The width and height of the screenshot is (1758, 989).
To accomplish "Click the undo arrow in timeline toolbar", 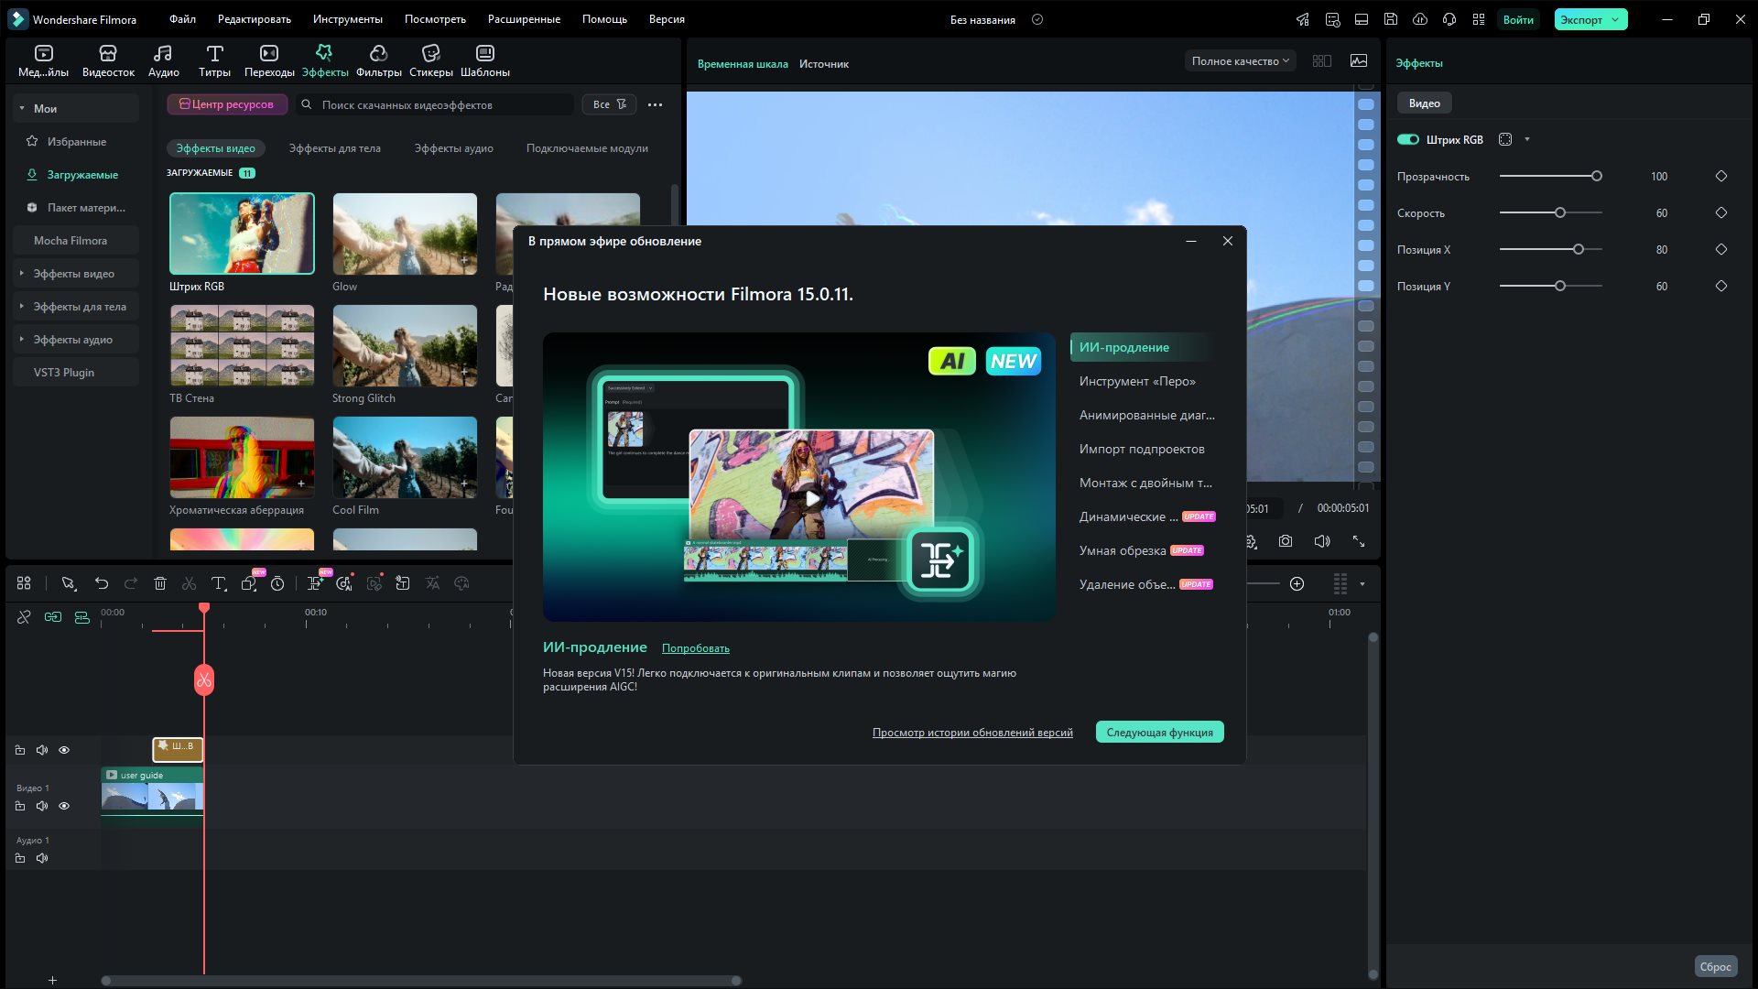I will [x=102, y=584].
